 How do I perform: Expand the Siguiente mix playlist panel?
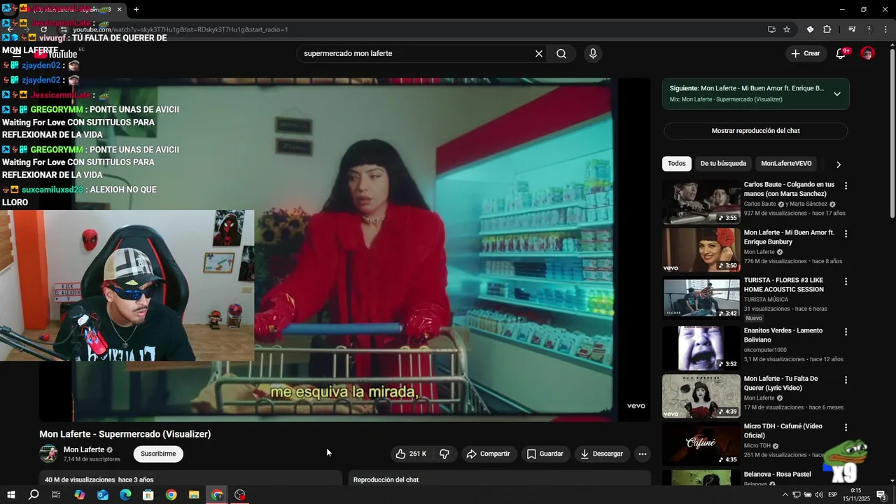click(x=837, y=94)
